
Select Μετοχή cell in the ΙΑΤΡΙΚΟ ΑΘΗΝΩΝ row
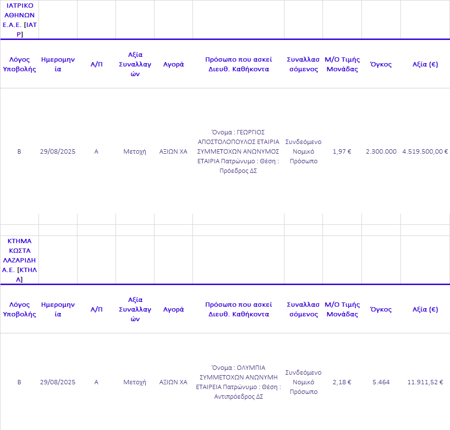coord(135,152)
